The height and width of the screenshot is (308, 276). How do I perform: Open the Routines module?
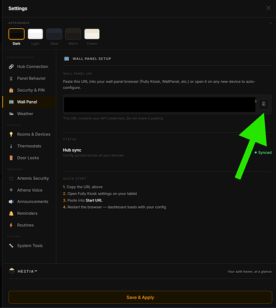(x=29, y=225)
